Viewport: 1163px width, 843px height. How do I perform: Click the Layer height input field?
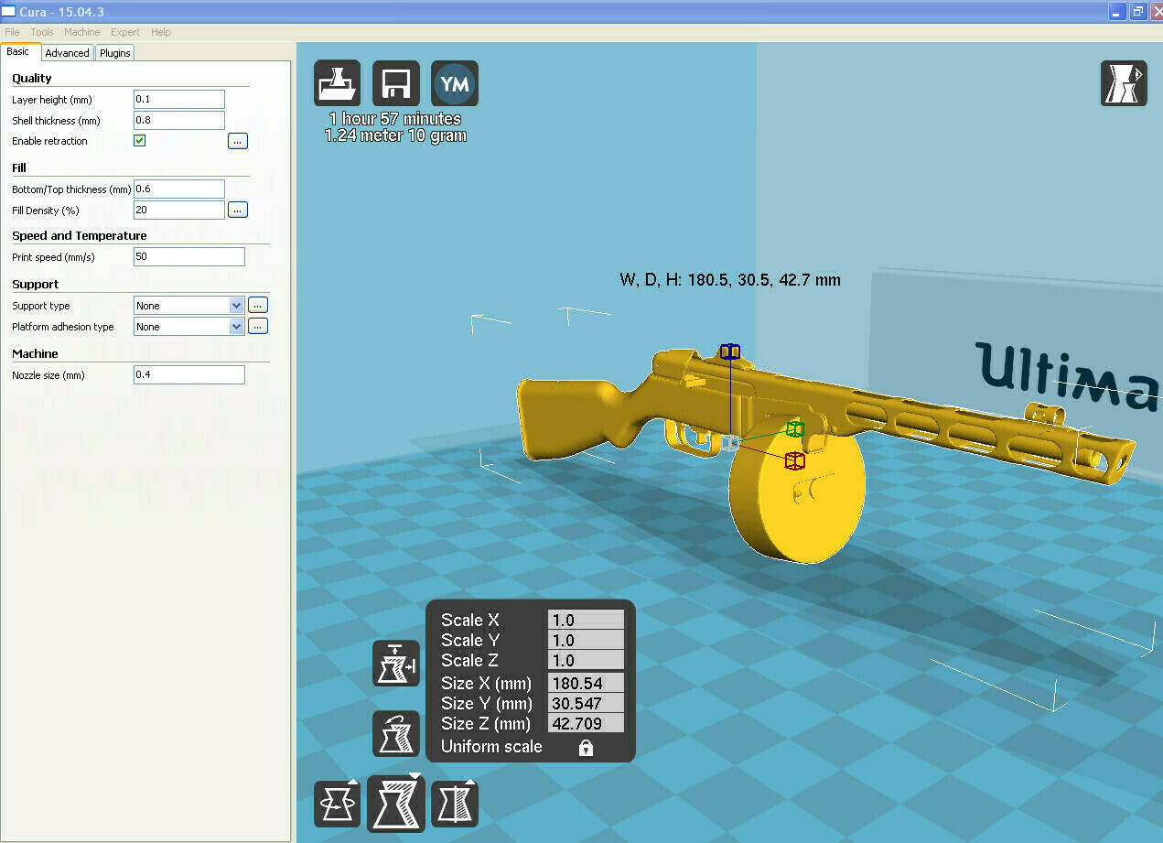178,100
